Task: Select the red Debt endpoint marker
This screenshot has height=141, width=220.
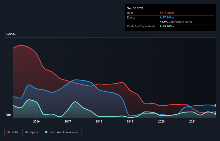Action: coord(215,112)
